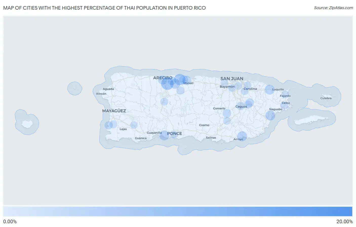Click the Lajas town label
The image size is (356, 227).
pos(123,129)
